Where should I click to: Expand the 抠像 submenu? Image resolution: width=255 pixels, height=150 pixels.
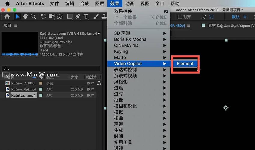pos(139,100)
